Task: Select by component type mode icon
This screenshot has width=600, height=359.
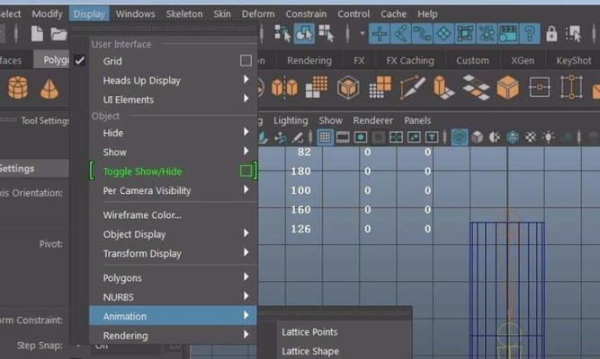Action: pyautogui.click(x=326, y=33)
